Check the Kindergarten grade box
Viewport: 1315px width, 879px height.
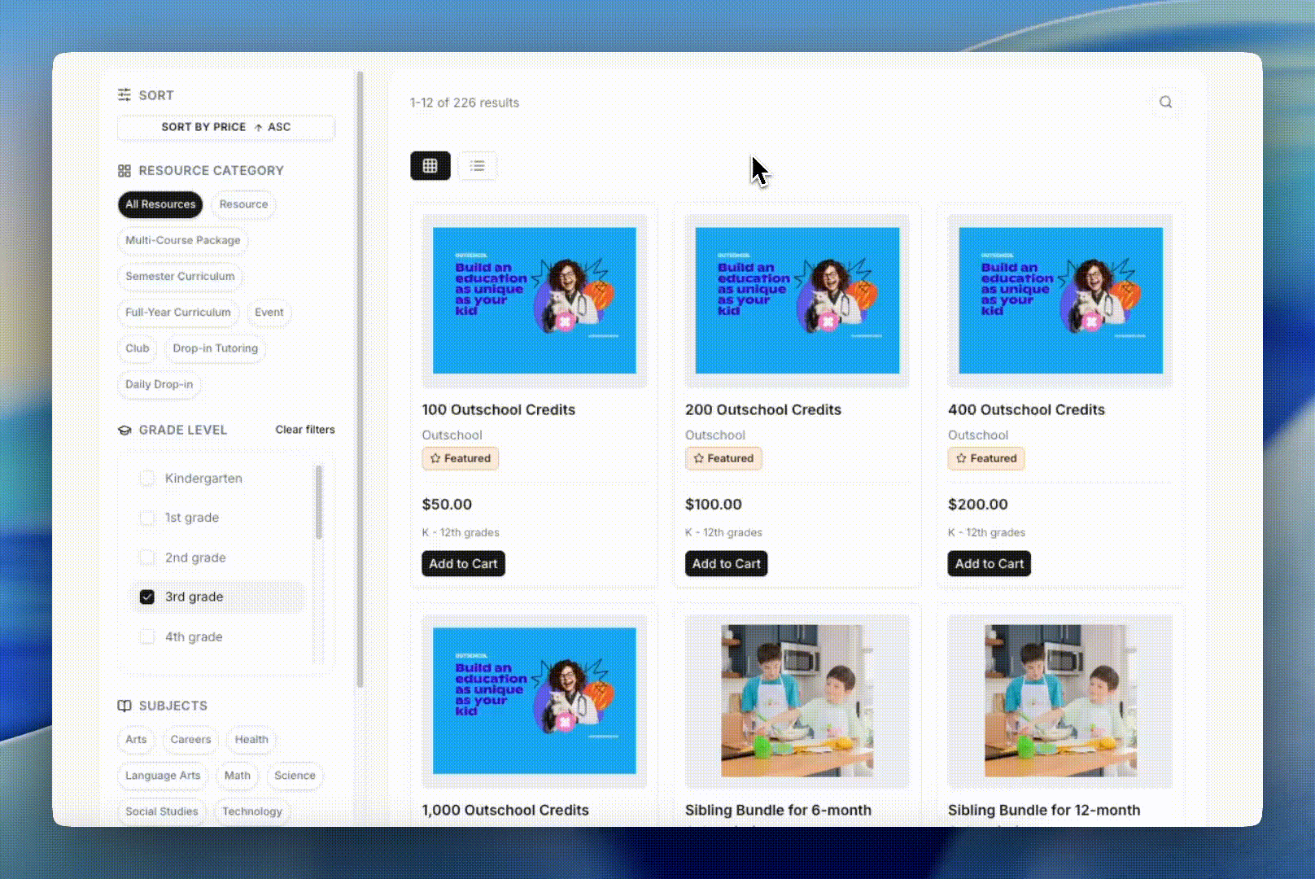pos(147,478)
